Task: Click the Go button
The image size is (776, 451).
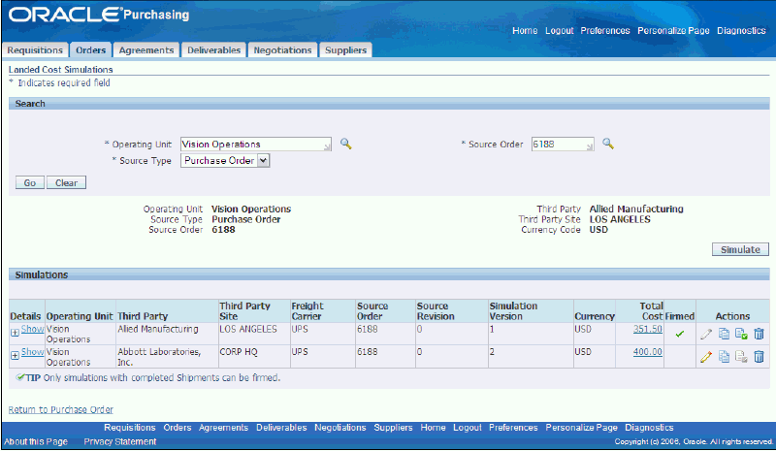Action: [30, 182]
